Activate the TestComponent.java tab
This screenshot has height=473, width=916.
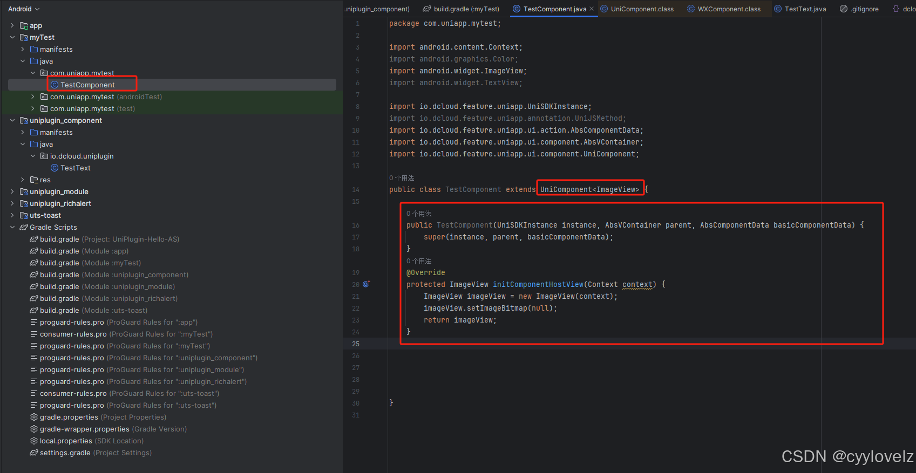pos(554,9)
